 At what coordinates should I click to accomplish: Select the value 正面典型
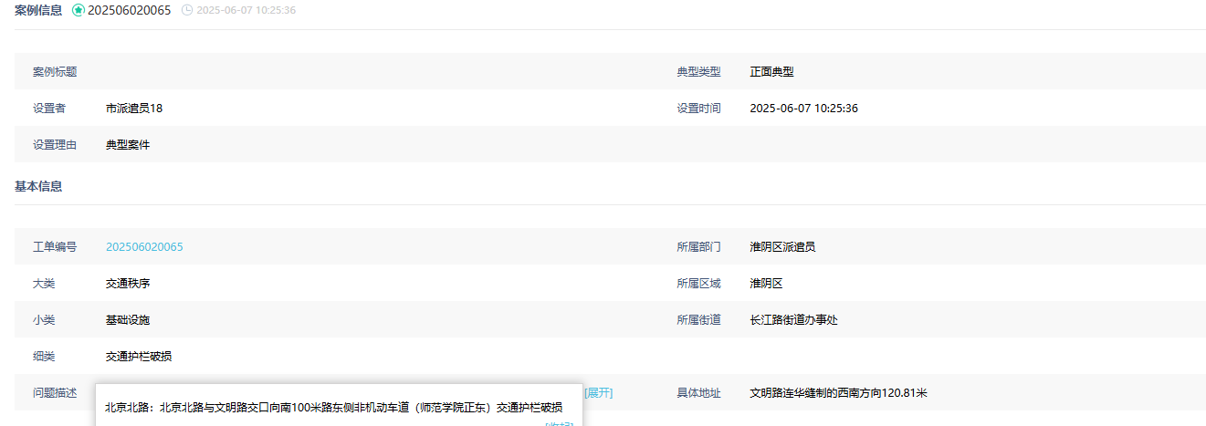coord(772,72)
